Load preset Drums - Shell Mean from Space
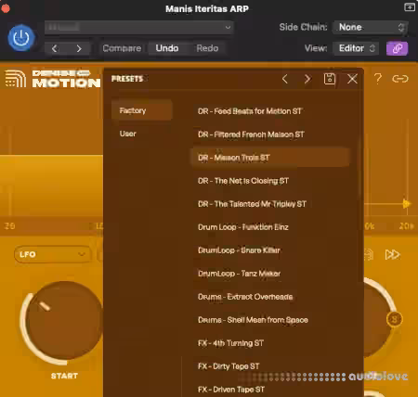This screenshot has height=397, width=418. pyautogui.click(x=270, y=320)
